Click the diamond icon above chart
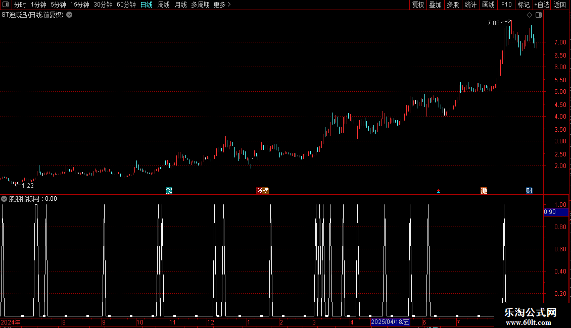 click(x=530, y=15)
